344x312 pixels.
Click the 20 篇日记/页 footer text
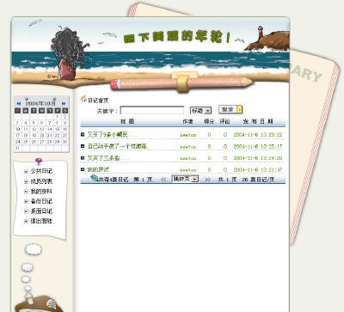[x=258, y=180]
